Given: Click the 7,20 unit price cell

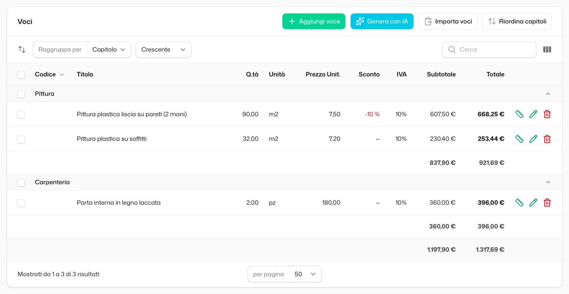Looking at the screenshot, I should (x=334, y=139).
